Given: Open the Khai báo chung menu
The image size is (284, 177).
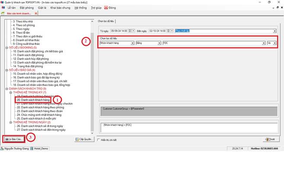Looking at the screenshot, I should [x=61, y=8].
